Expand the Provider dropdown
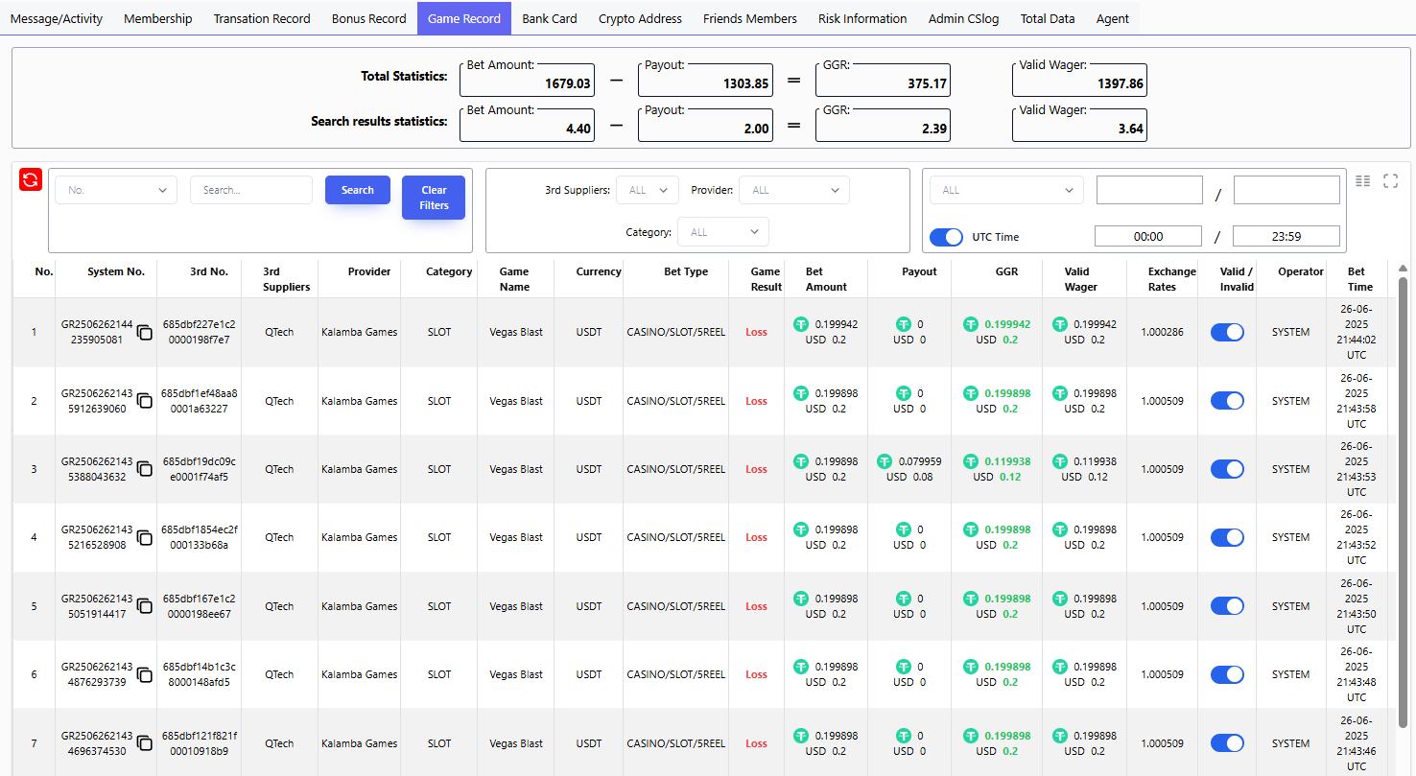The width and height of the screenshot is (1416, 776). [x=793, y=190]
